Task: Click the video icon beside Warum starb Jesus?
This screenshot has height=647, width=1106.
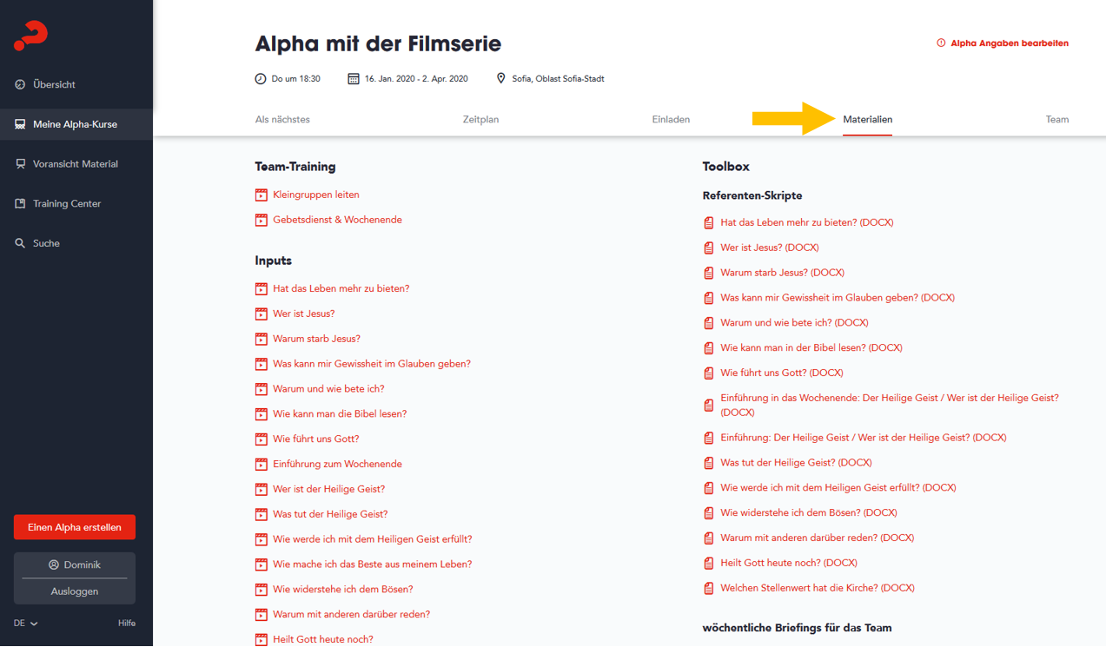Action: tap(262, 340)
